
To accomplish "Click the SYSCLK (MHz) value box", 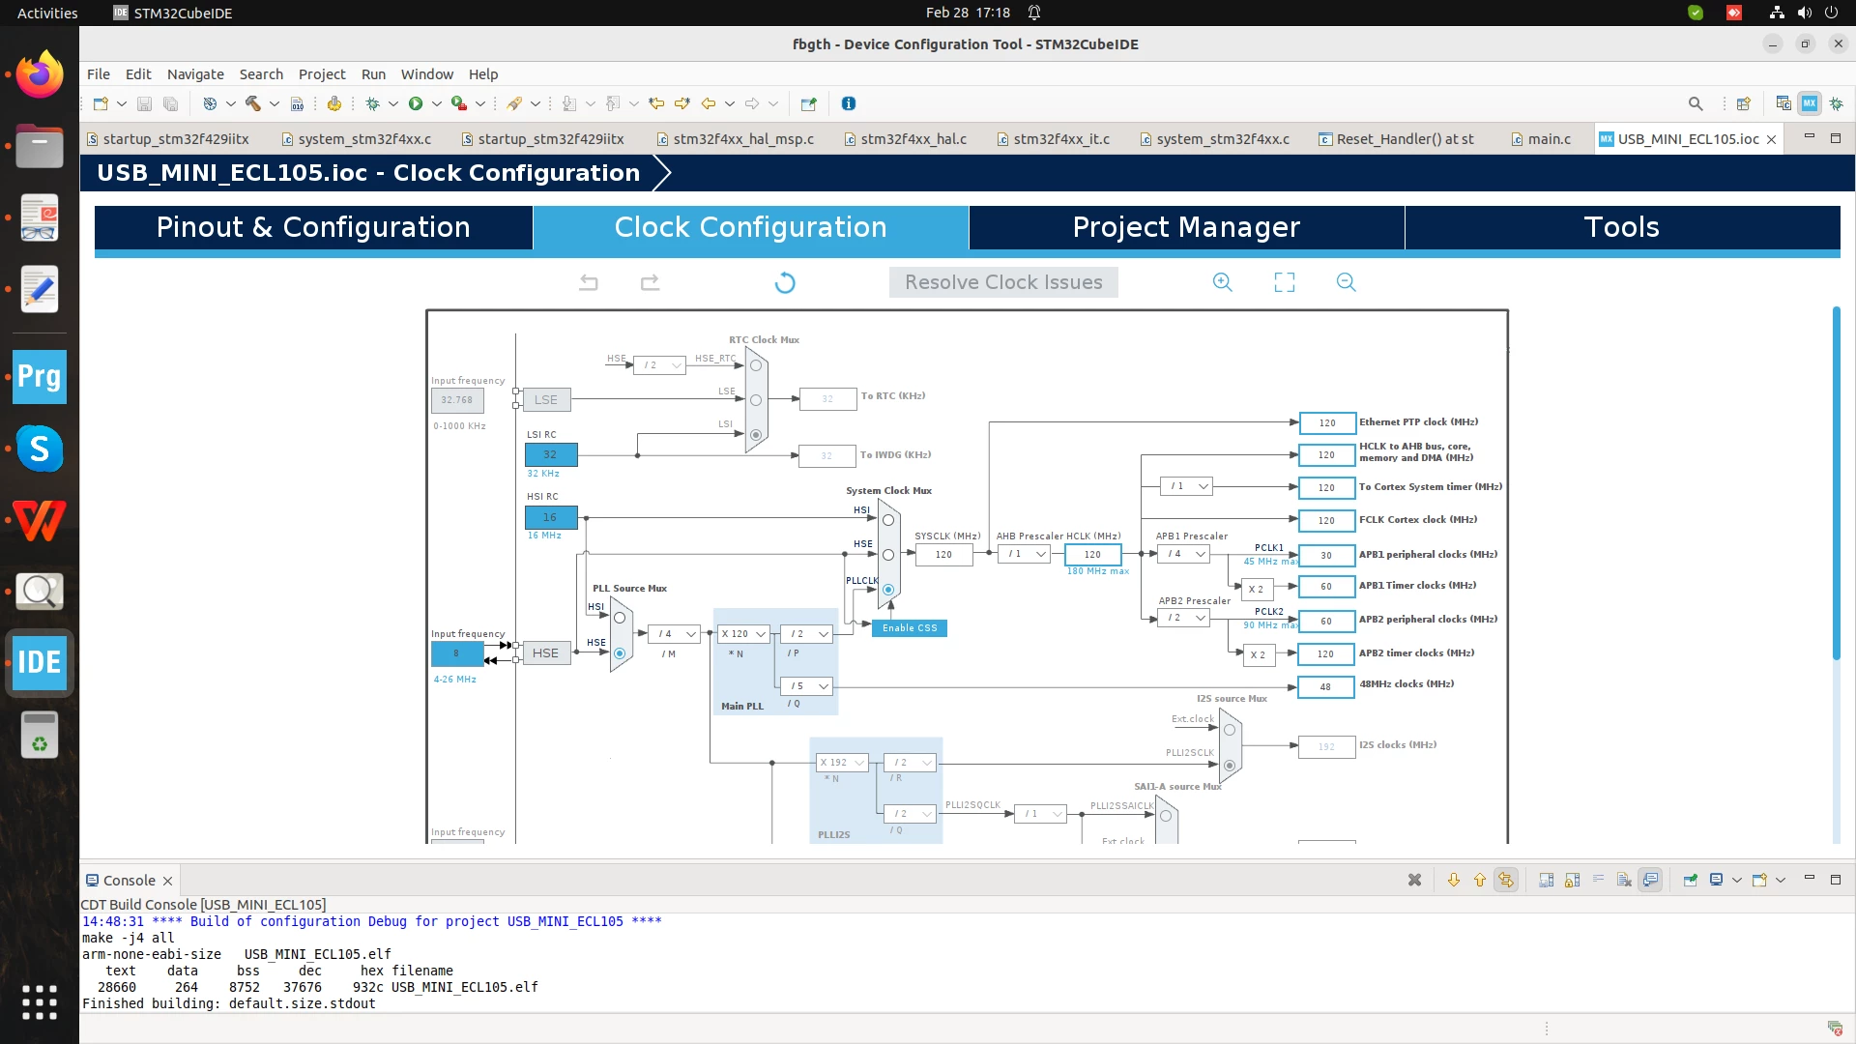I will pyautogui.click(x=943, y=555).
